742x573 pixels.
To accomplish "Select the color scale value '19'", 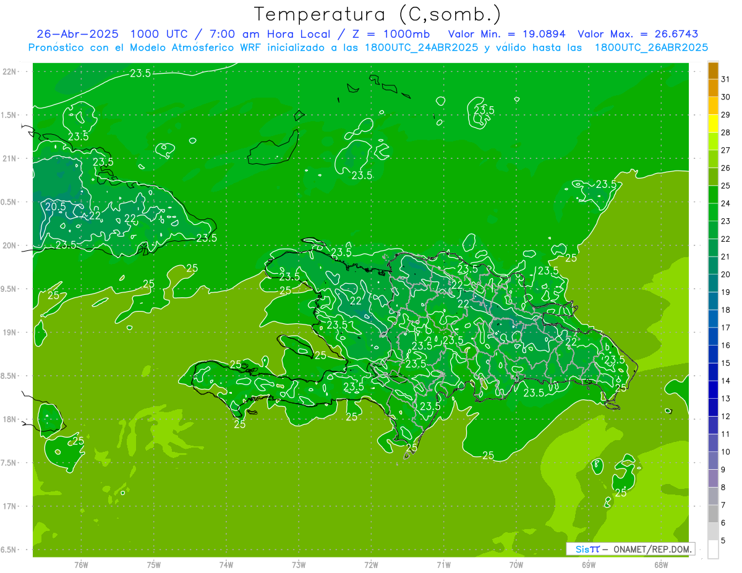I will point(726,292).
